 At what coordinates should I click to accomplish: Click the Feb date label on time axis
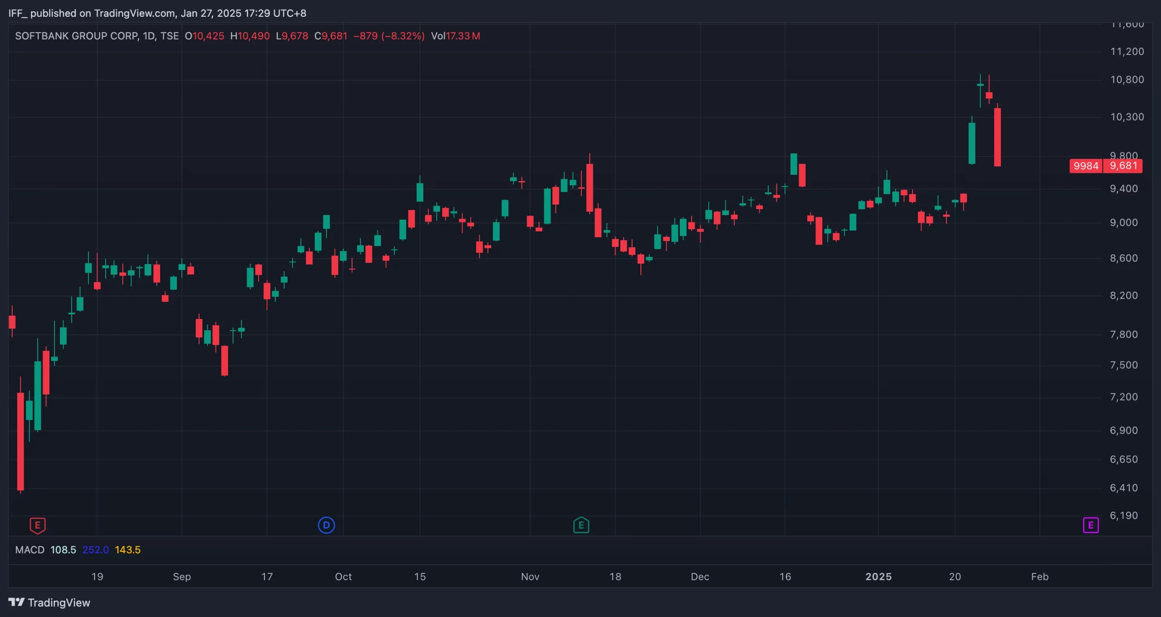(1040, 577)
